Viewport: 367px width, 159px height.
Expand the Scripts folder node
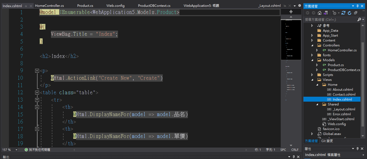point(312,75)
